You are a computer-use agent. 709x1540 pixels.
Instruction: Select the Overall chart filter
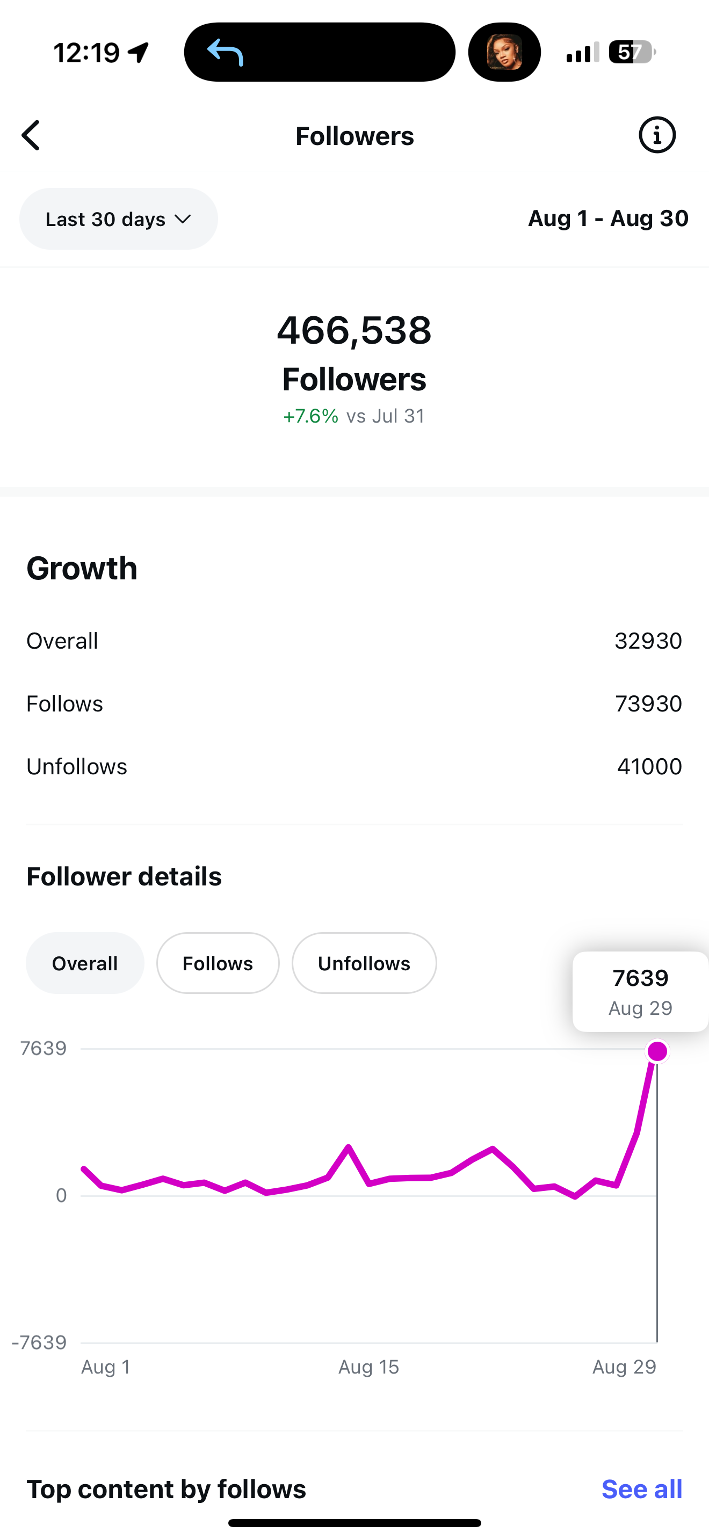click(x=85, y=963)
